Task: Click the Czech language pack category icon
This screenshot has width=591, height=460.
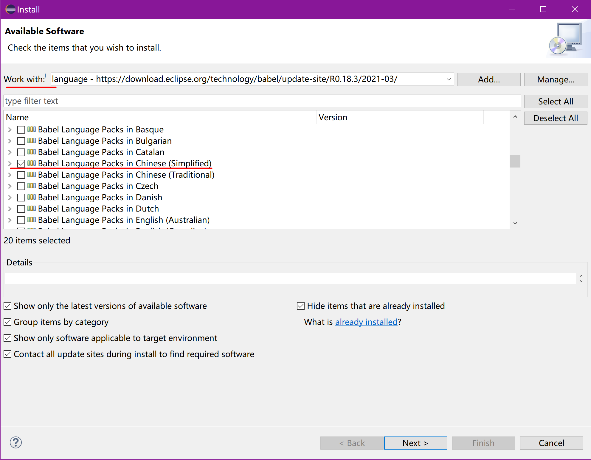Action: 32,186
